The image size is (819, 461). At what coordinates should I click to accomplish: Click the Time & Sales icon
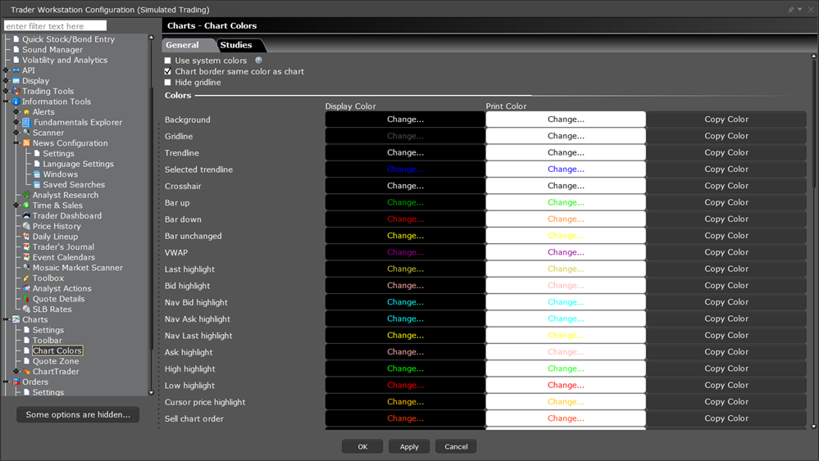[x=26, y=206]
